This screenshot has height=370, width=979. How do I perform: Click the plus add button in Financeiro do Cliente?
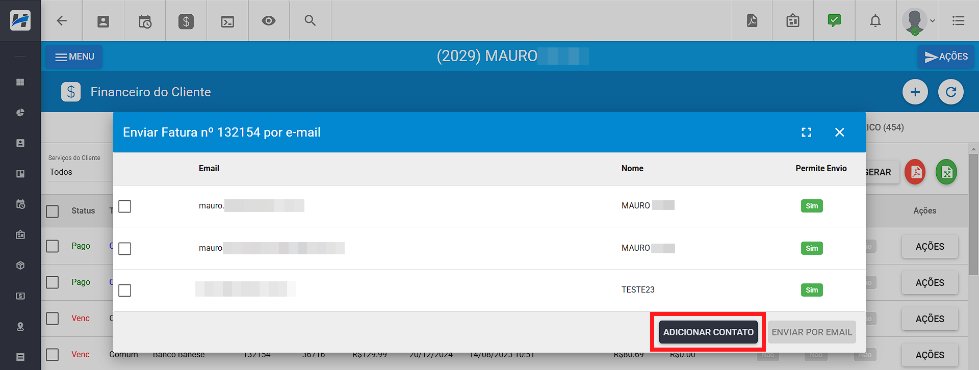click(915, 92)
